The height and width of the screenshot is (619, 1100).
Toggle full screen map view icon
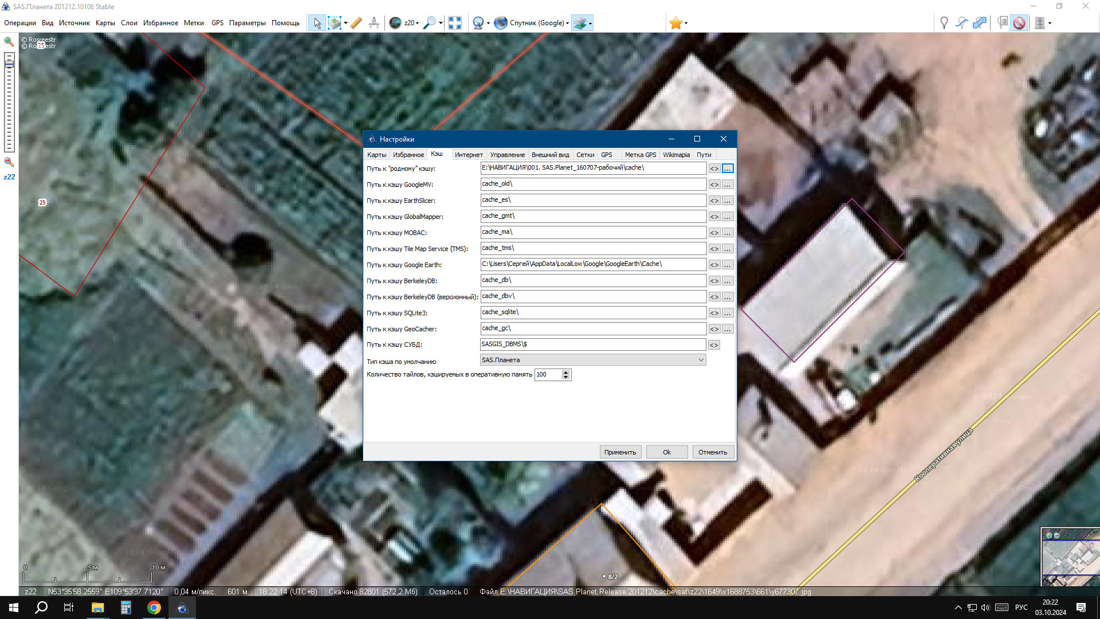pyautogui.click(x=455, y=23)
